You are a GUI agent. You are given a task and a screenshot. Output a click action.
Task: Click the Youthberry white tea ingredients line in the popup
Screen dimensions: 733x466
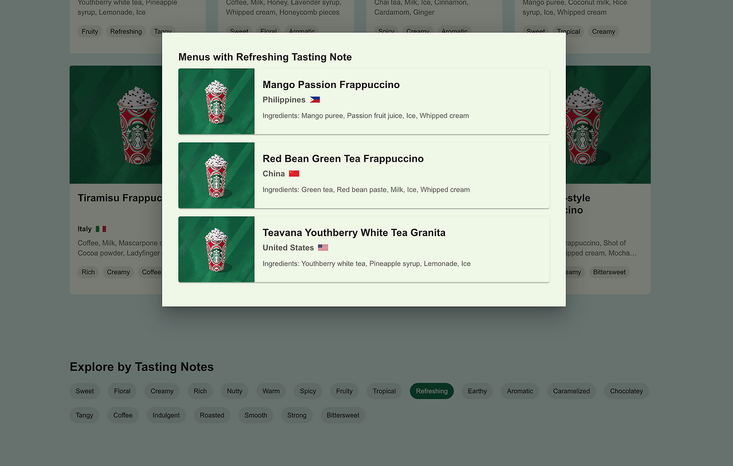(x=366, y=264)
